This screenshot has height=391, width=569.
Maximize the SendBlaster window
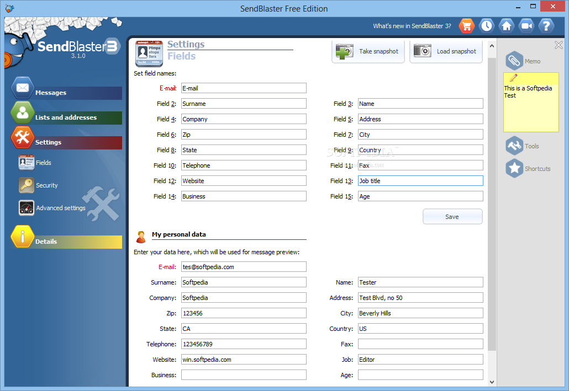tap(533, 6)
